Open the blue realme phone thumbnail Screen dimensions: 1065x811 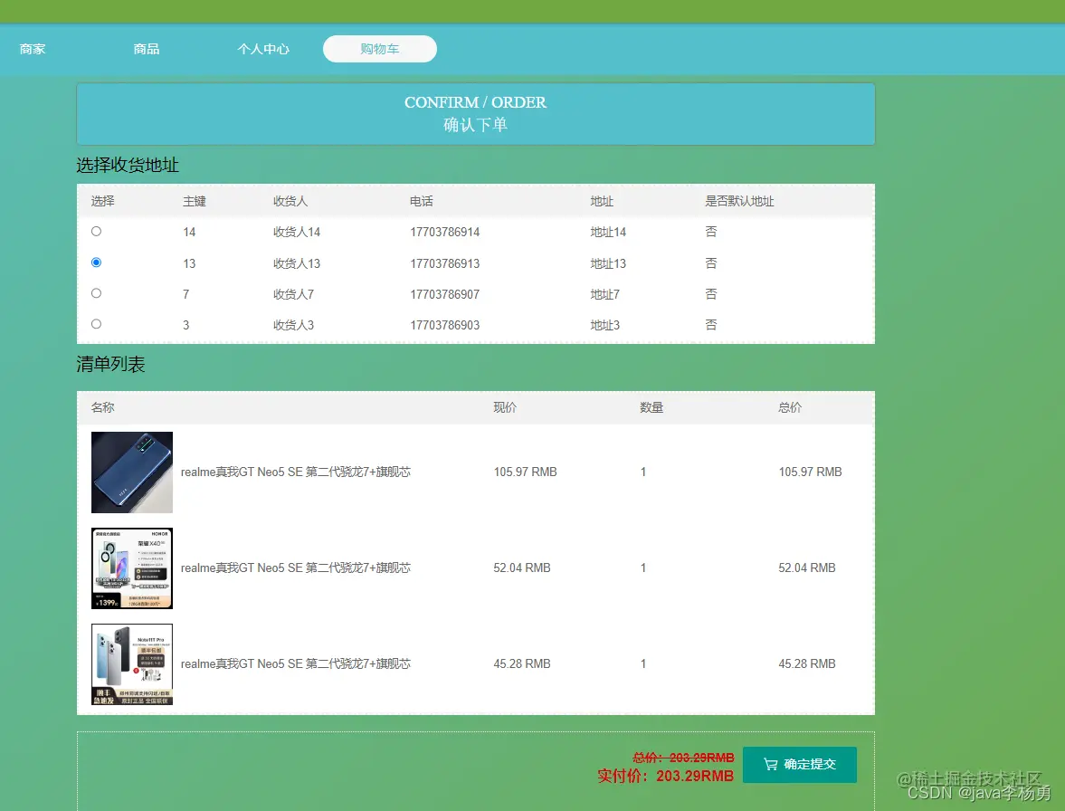point(132,472)
